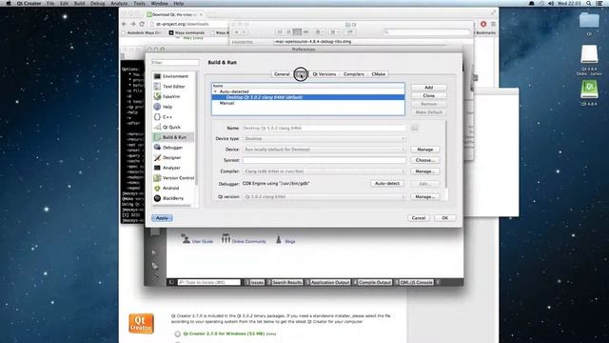Select the Build & Run category
Viewport: 609px width, 343px height.
[174, 137]
